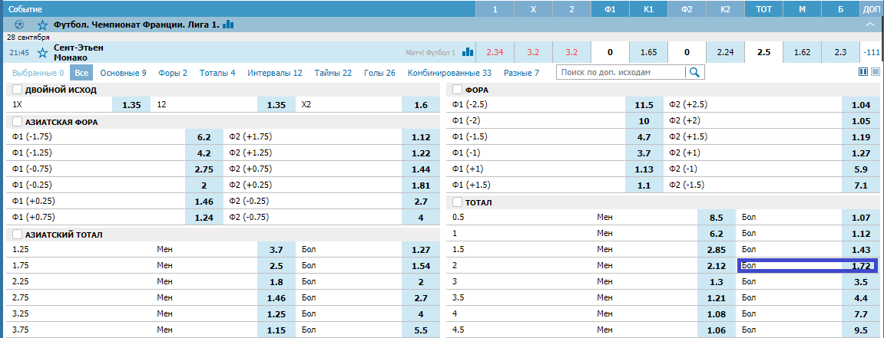
Task: Click the ТОТ column header
Action: pos(763,9)
